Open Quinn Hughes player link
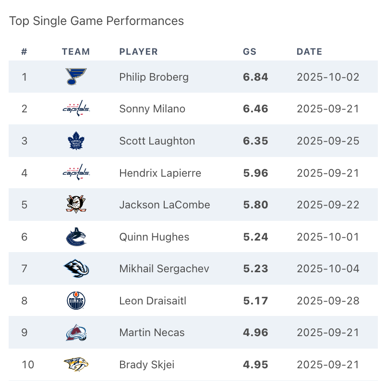This screenshot has width=387, height=387. (x=154, y=237)
